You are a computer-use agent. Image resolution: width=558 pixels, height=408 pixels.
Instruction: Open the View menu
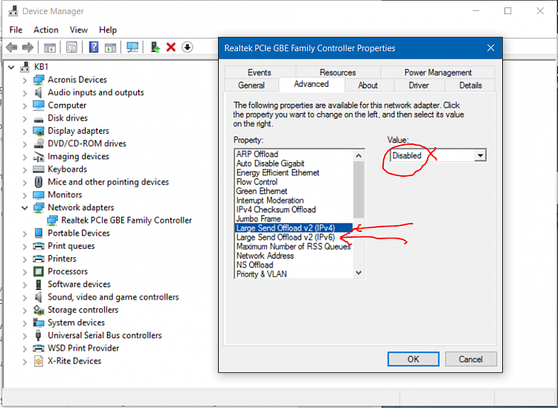point(79,30)
